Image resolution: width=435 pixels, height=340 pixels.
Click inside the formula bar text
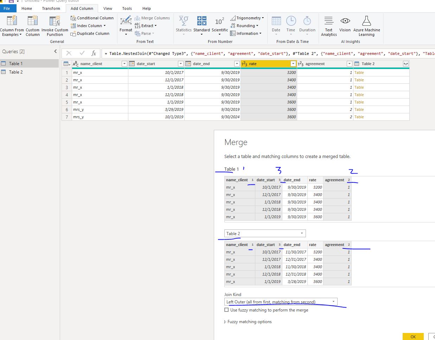(269, 53)
